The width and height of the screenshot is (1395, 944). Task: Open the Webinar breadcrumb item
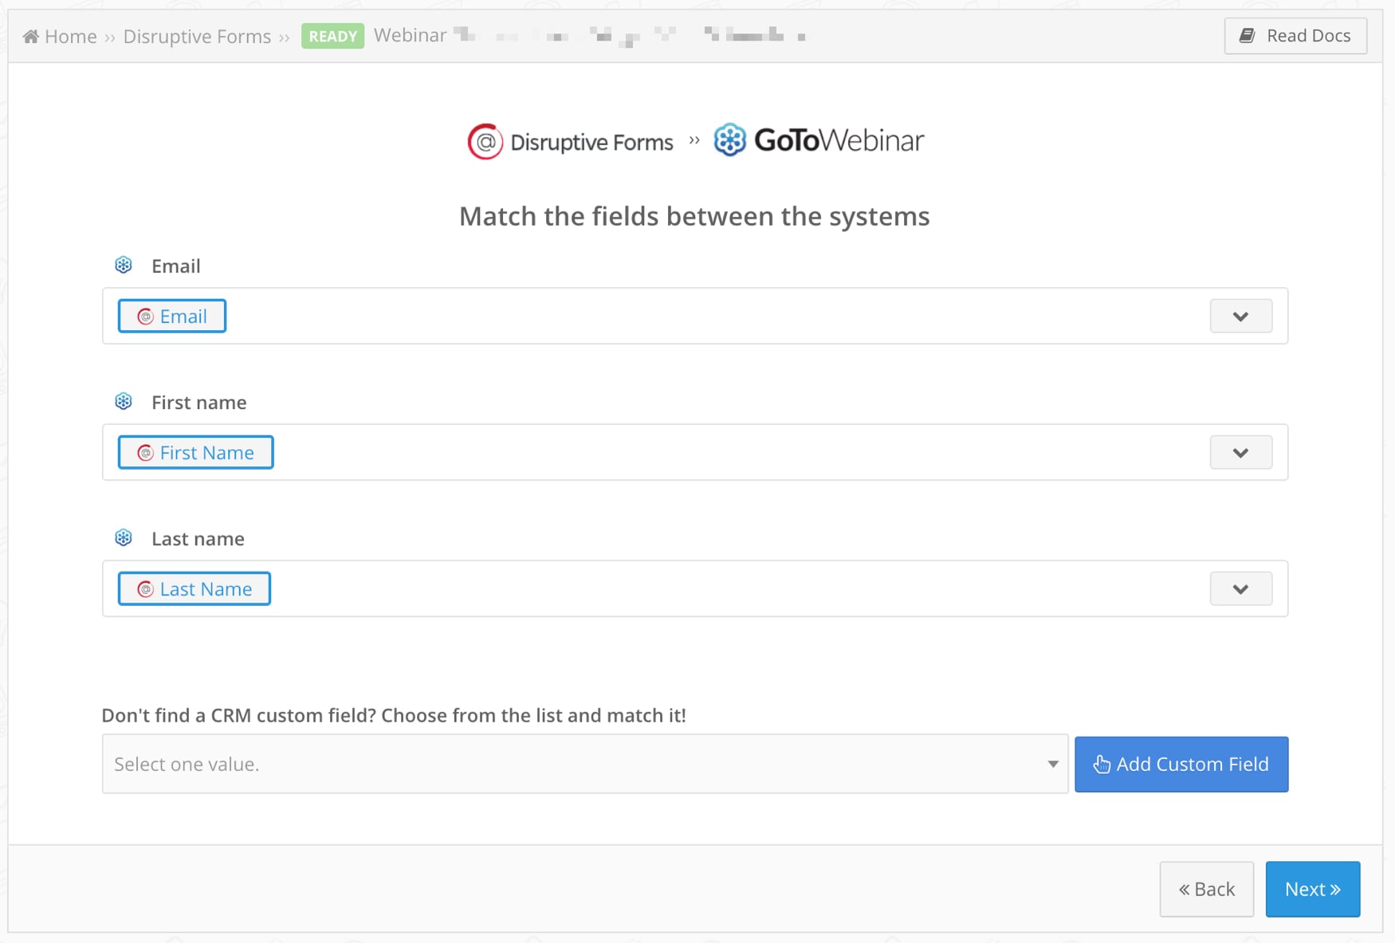(410, 36)
